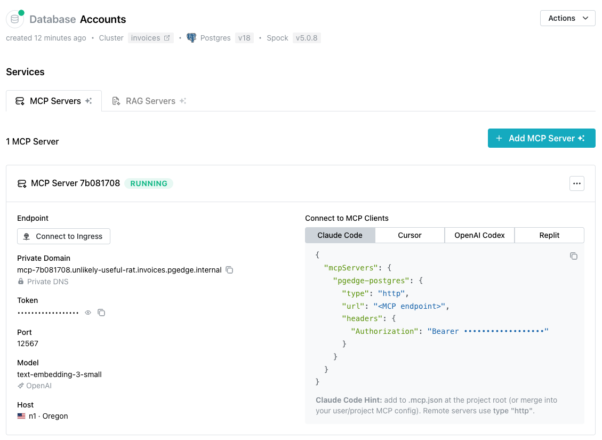Click the OpenAI provider icon
This screenshot has height=440, width=602.
(x=21, y=386)
